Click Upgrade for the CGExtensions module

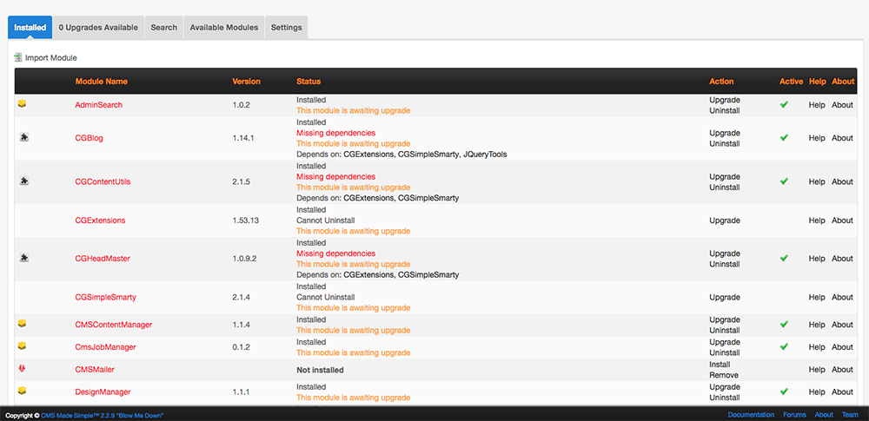(724, 220)
